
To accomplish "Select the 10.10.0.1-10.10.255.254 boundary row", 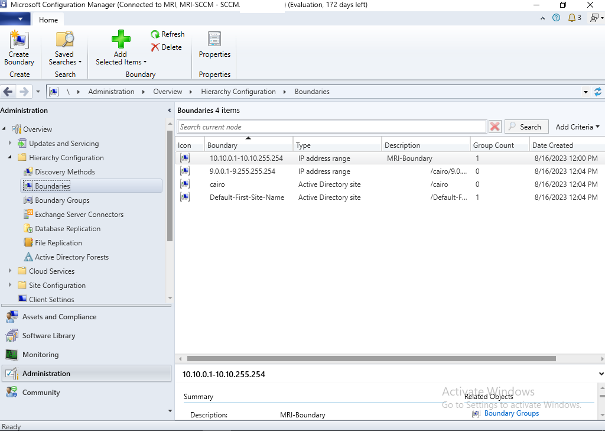I will click(390, 158).
